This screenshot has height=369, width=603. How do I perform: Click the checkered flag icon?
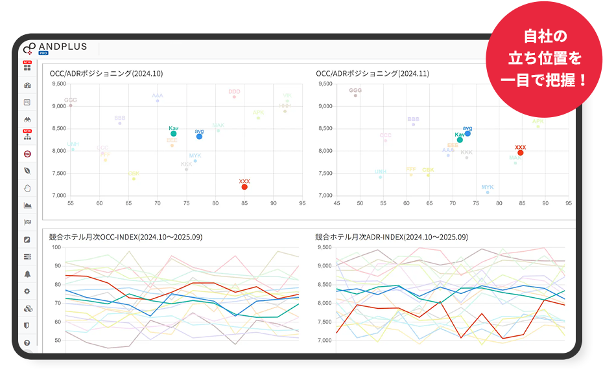tap(27, 223)
